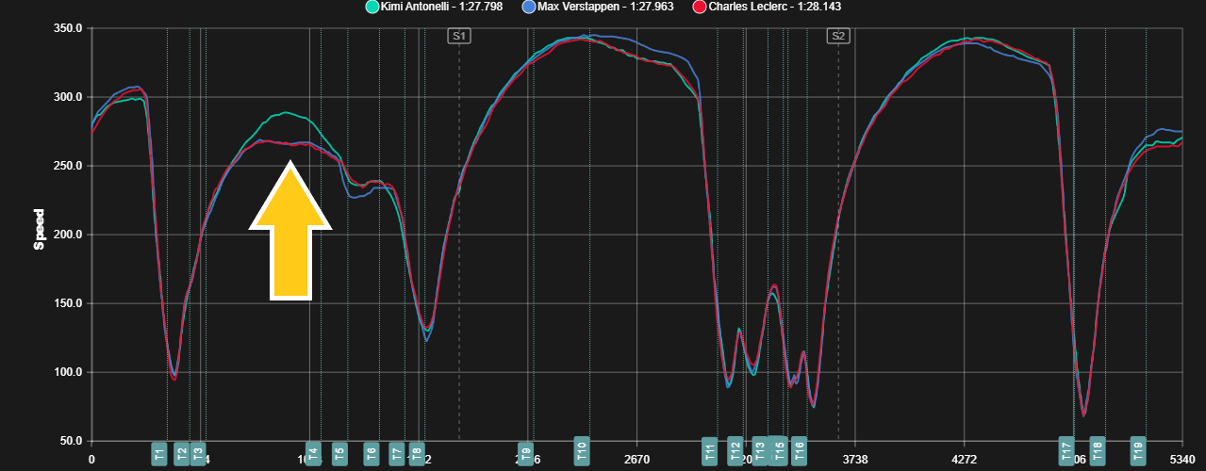Viewport: 1206px width, 471px height.
Task: Click the T9 turn marker
Action: (x=526, y=453)
